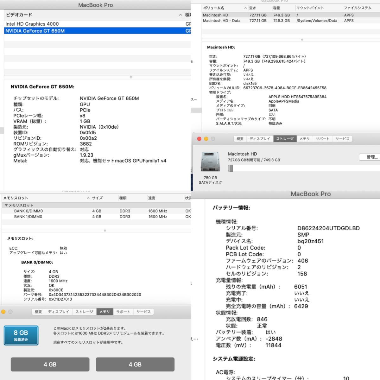Select Macintosh HD row in volume table

pos(291,15)
